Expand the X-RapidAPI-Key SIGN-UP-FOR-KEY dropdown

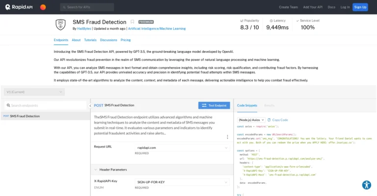pos(182,182)
